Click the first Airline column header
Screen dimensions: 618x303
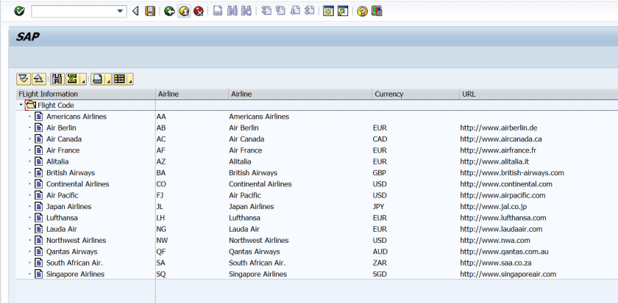click(192, 94)
